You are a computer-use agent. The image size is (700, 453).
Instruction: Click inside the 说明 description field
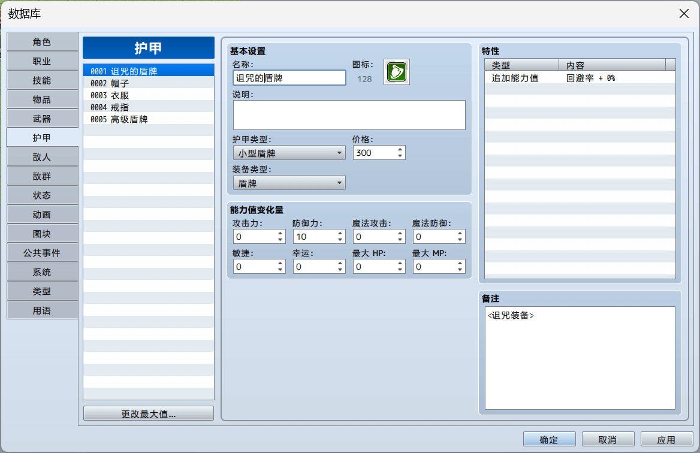(x=349, y=114)
